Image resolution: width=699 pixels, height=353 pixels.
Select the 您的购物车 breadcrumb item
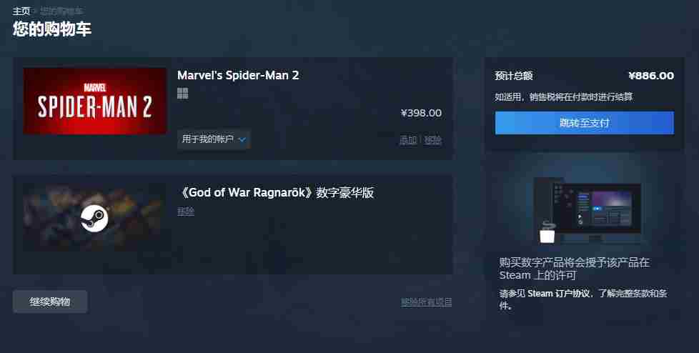61,11
